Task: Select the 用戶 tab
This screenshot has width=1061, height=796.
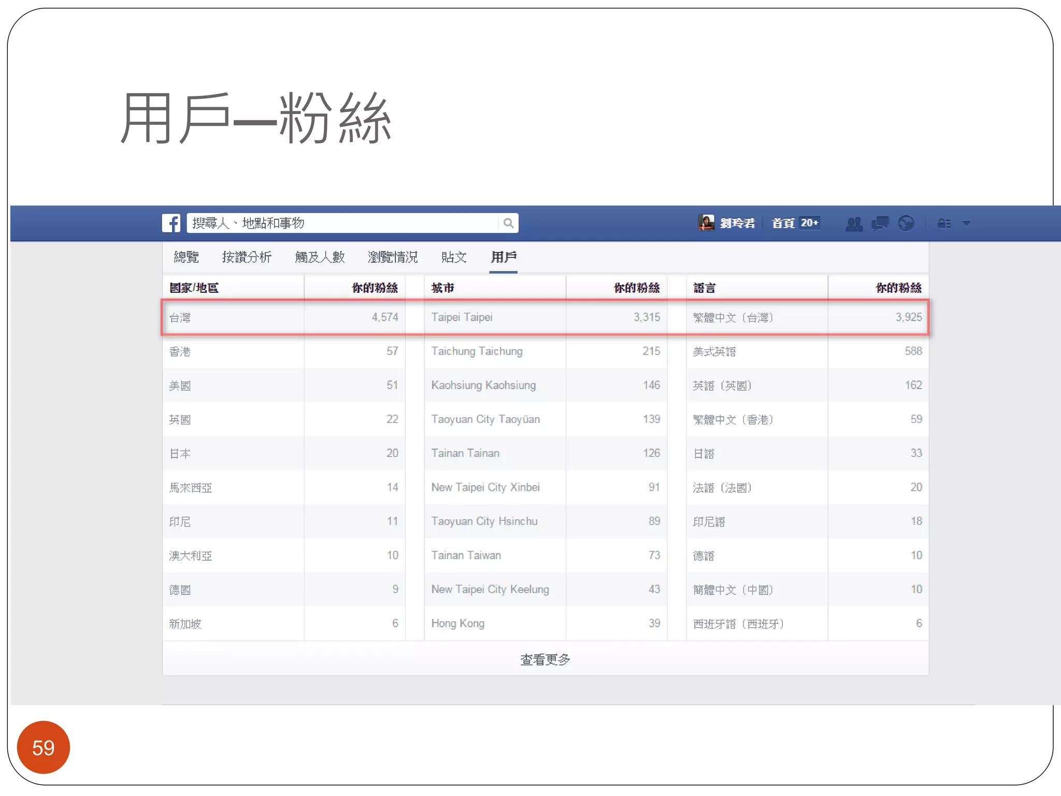Action: 504,257
